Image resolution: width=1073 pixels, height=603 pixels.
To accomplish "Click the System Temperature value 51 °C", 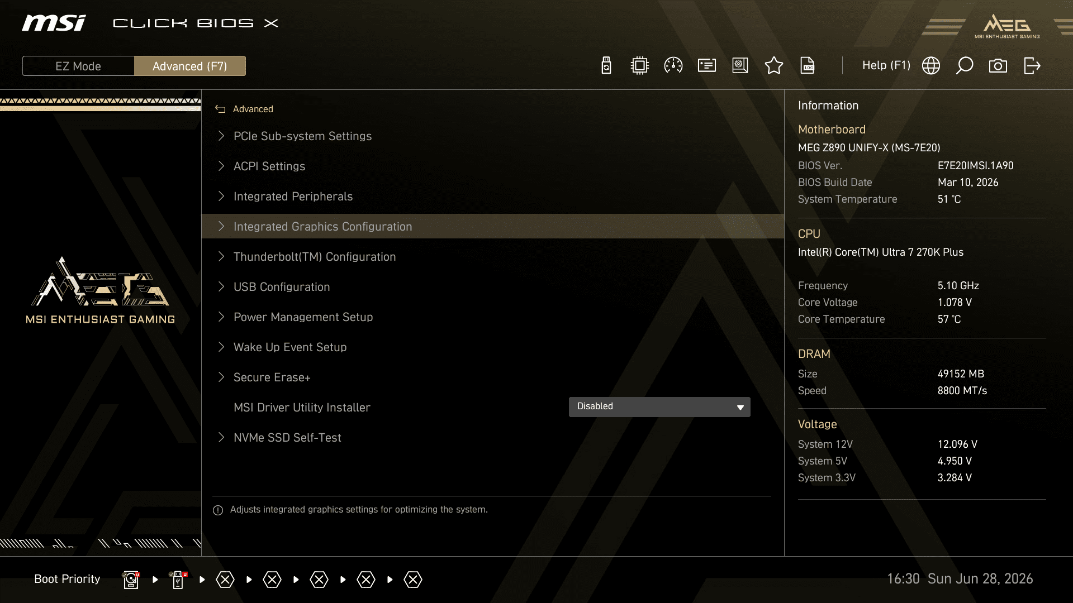I will (949, 199).
